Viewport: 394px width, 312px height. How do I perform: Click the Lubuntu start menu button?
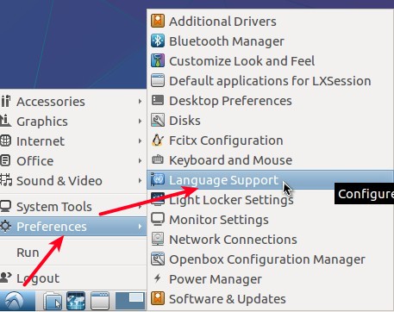pyautogui.click(x=17, y=301)
